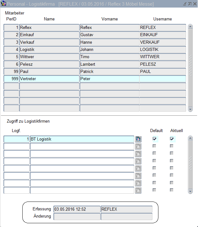The image size is (198, 227).
Task: Open lookup icon beside BT Logistik
Action: pyautogui.click(x=138, y=139)
